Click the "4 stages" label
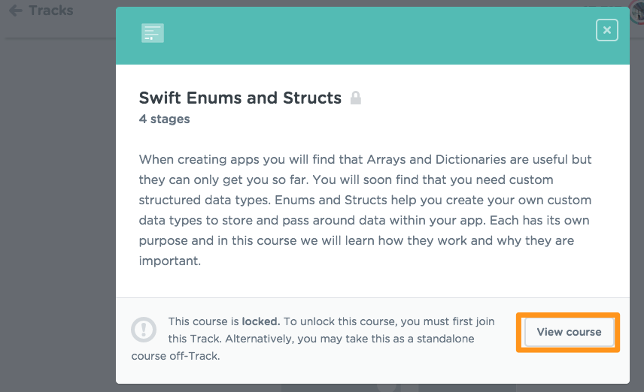 [164, 119]
